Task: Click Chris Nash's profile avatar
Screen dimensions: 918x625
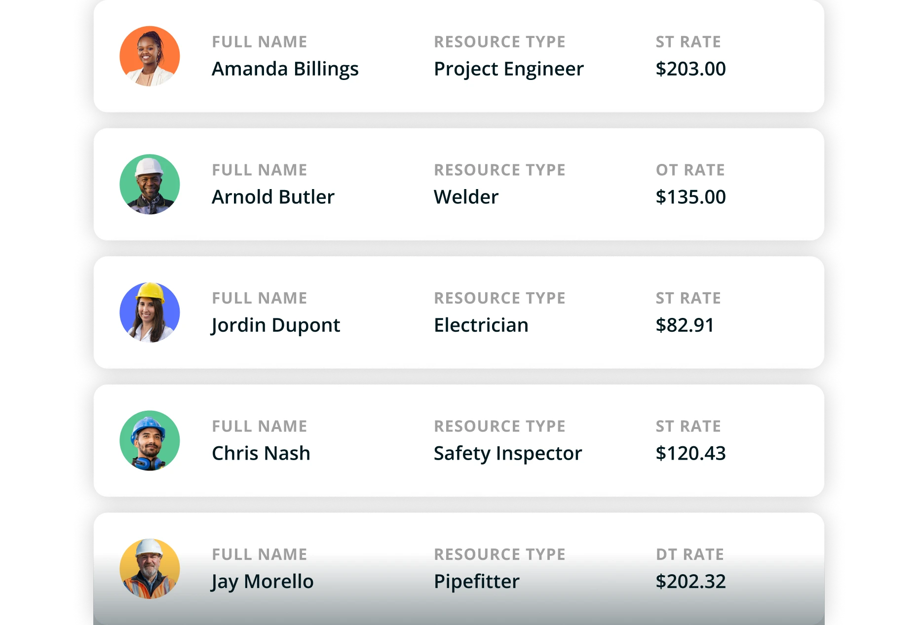Action: point(150,440)
